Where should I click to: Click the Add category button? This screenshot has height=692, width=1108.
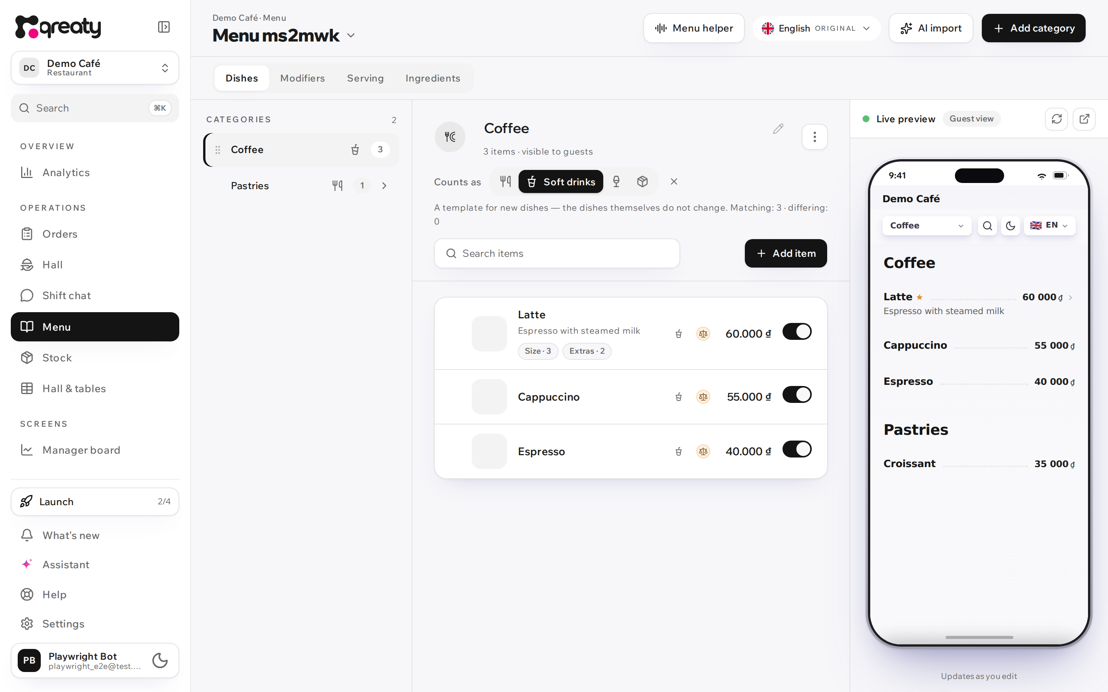pos(1033,28)
